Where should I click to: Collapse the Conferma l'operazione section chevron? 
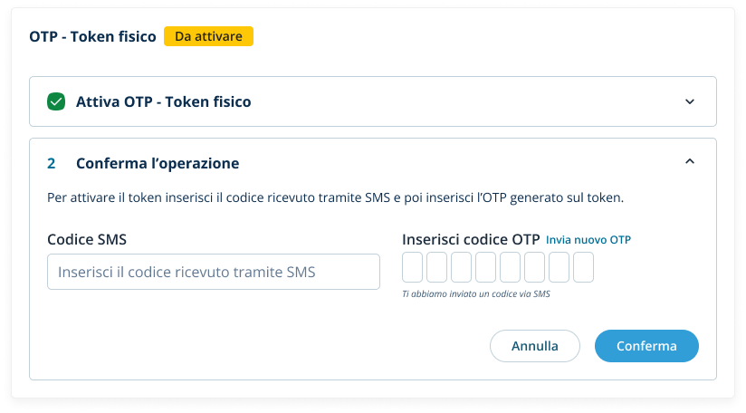[x=690, y=163]
